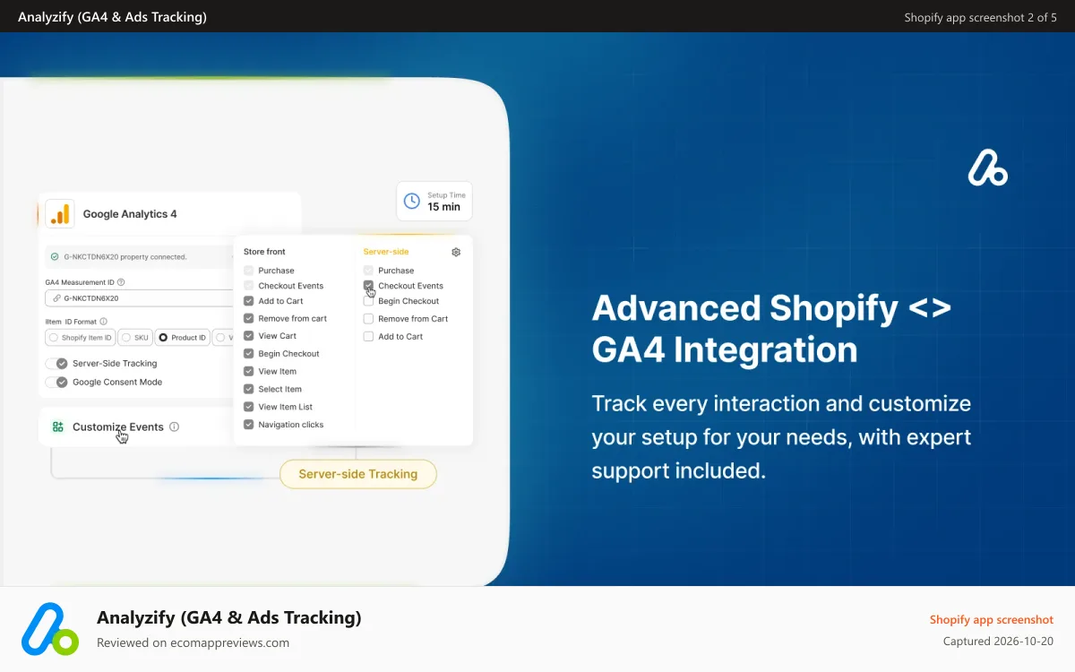Screen dimensions: 1075x672
Task: Click the info icon next to Item ID Format
Action: click(103, 322)
